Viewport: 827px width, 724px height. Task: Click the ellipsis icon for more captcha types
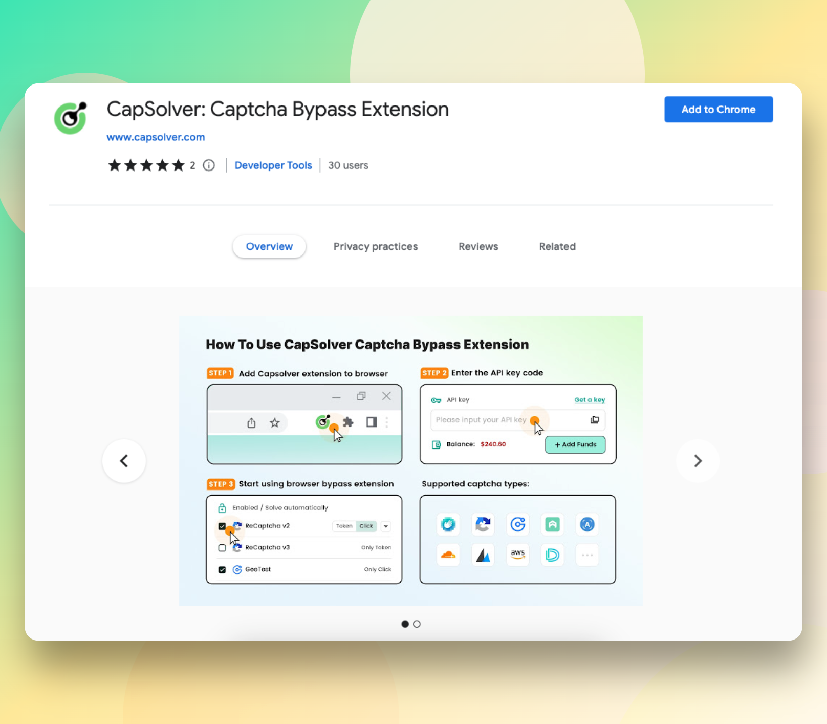[587, 555]
